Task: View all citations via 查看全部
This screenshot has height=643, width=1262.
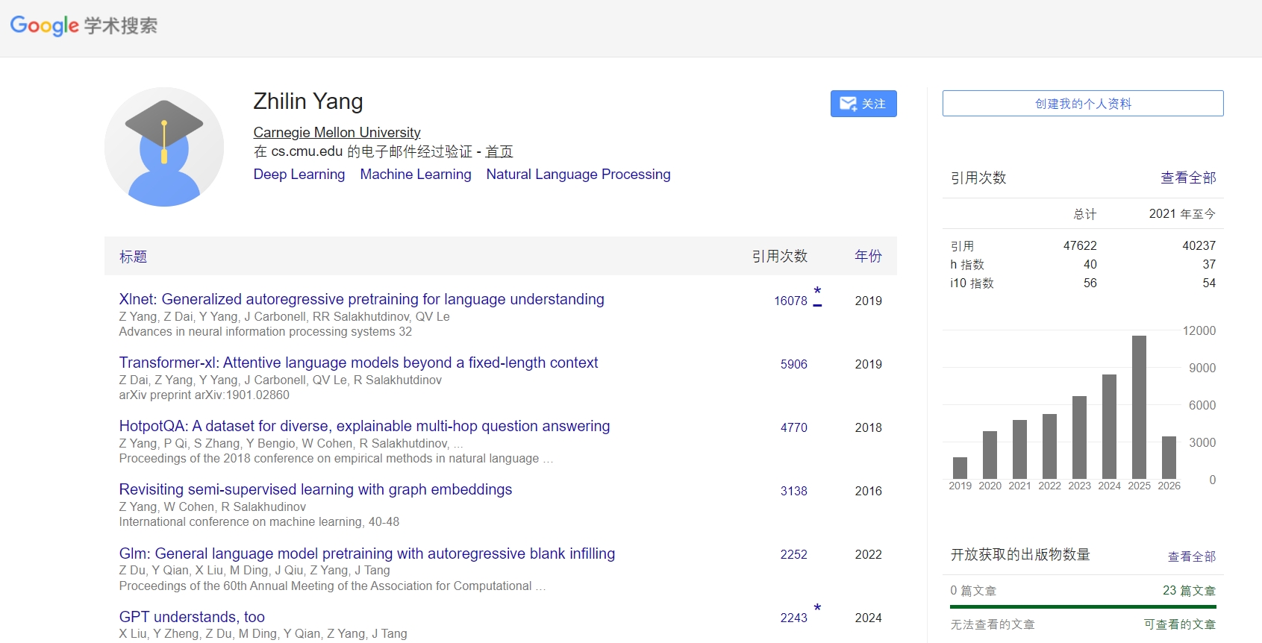Action: pyautogui.click(x=1187, y=178)
